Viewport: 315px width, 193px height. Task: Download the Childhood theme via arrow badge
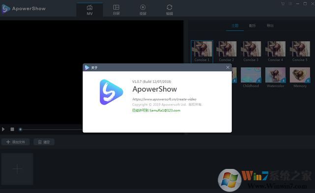(259, 81)
